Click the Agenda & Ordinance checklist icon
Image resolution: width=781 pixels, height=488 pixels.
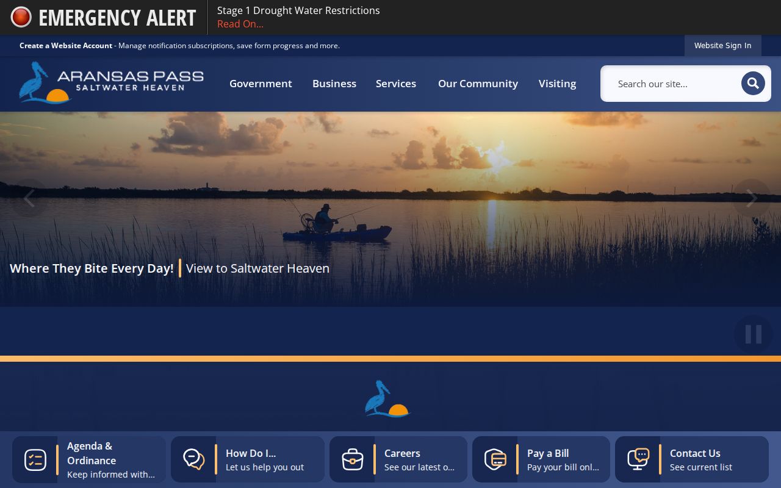[x=35, y=459]
